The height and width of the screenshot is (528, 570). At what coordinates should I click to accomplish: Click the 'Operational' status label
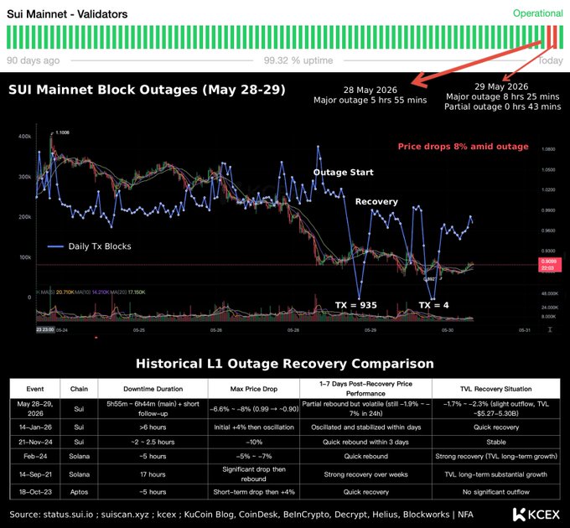coord(537,13)
